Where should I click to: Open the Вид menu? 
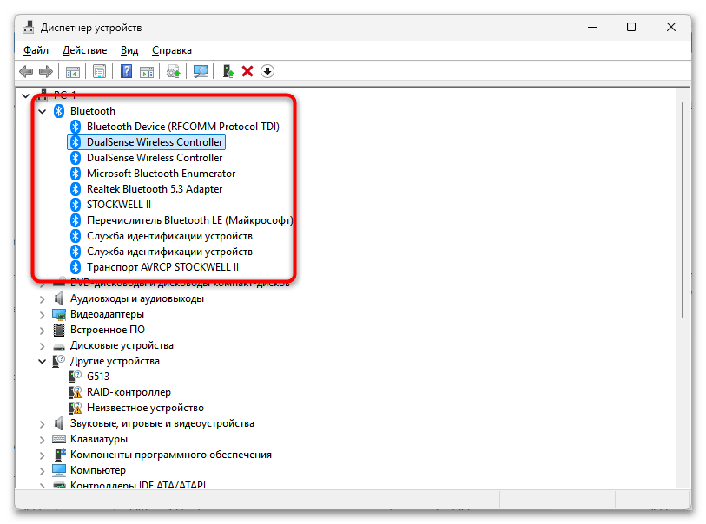tap(129, 50)
